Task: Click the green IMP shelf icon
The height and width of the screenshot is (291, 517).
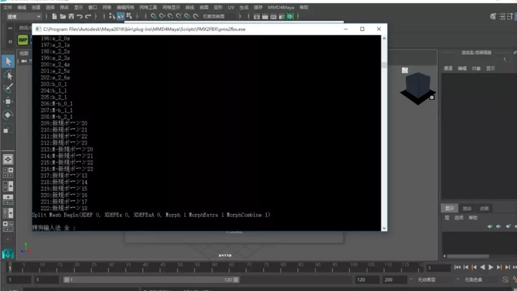Action: (22, 40)
